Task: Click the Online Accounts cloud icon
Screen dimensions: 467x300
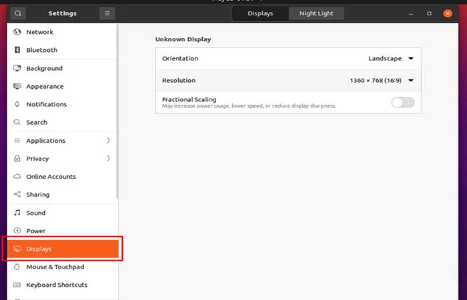Action: tap(17, 176)
